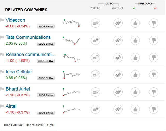Select Bharti Airtel in the bottom links
Image resolution: width=166 pixels, height=131 pixels.
(34, 125)
